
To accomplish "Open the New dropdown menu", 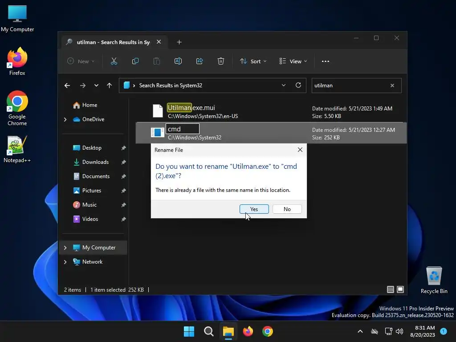I will [81, 61].
